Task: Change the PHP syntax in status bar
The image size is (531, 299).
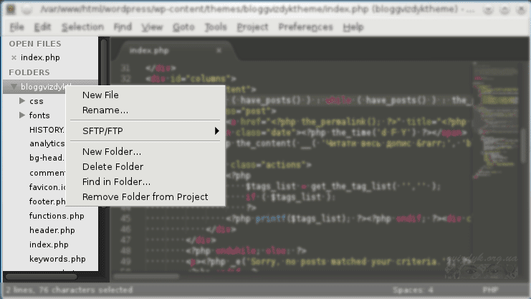Action: 490,290
